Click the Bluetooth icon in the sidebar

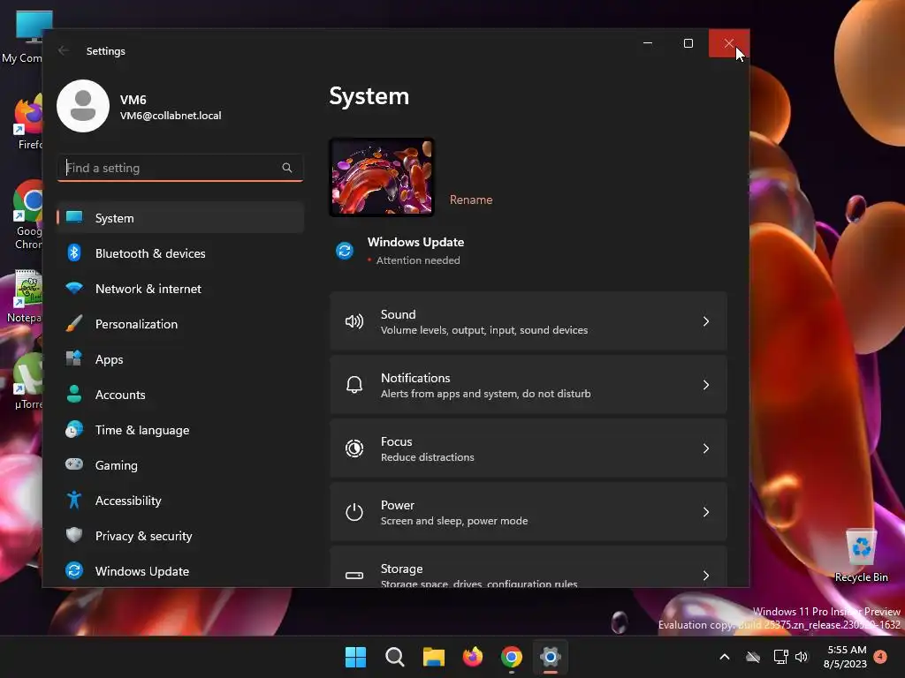pos(74,252)
